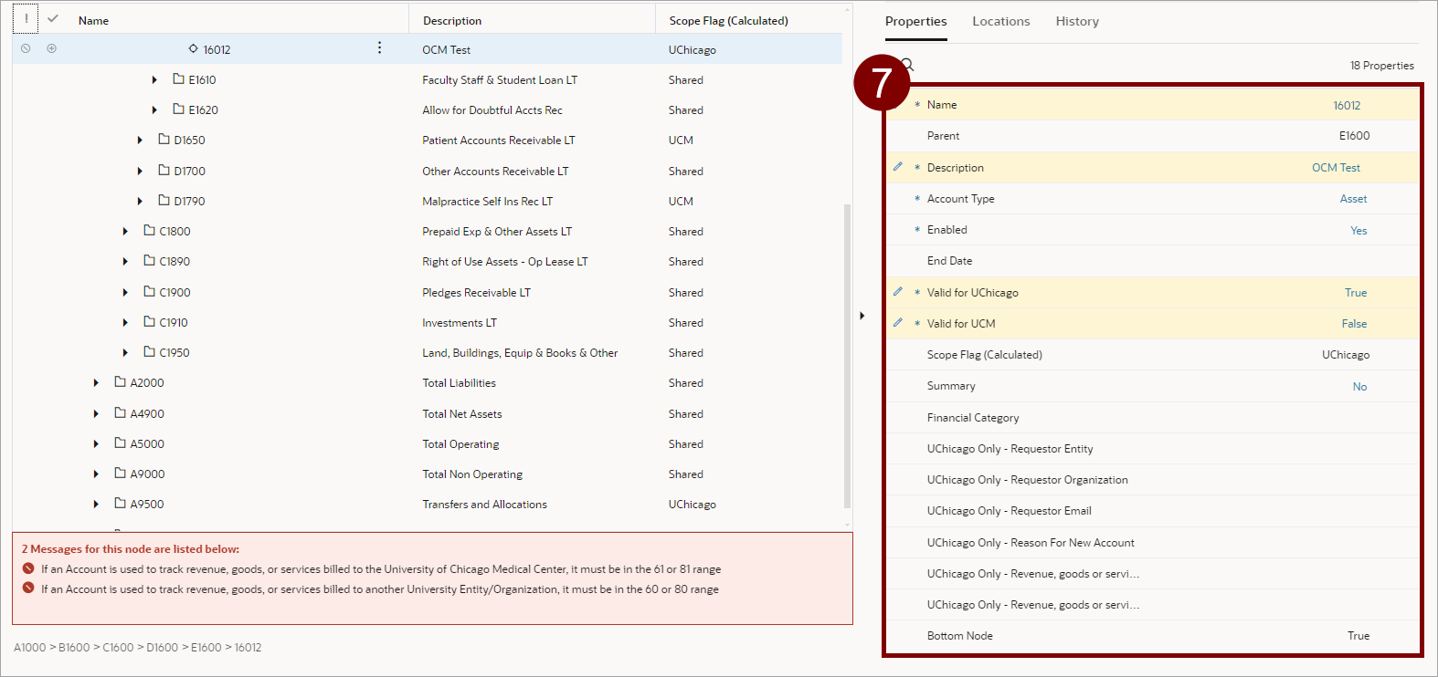Click the pencil icon beside Valid for UChicago
Image resolution: width=1438 pixels, height=677 pixels.
coord(898,292)
